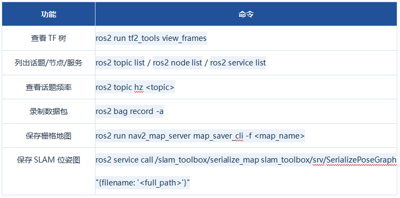Click the 命令 column header

tap(246, 14)
